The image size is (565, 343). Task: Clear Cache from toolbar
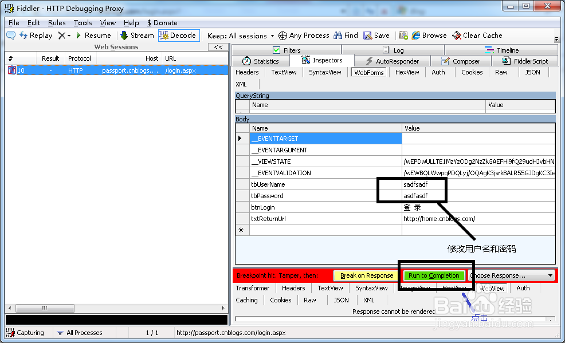point(477,36)
